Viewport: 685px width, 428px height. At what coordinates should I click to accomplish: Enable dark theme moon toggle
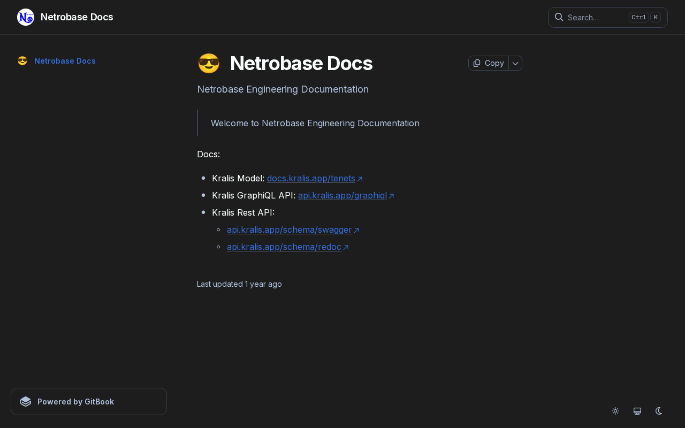point(659,411)
